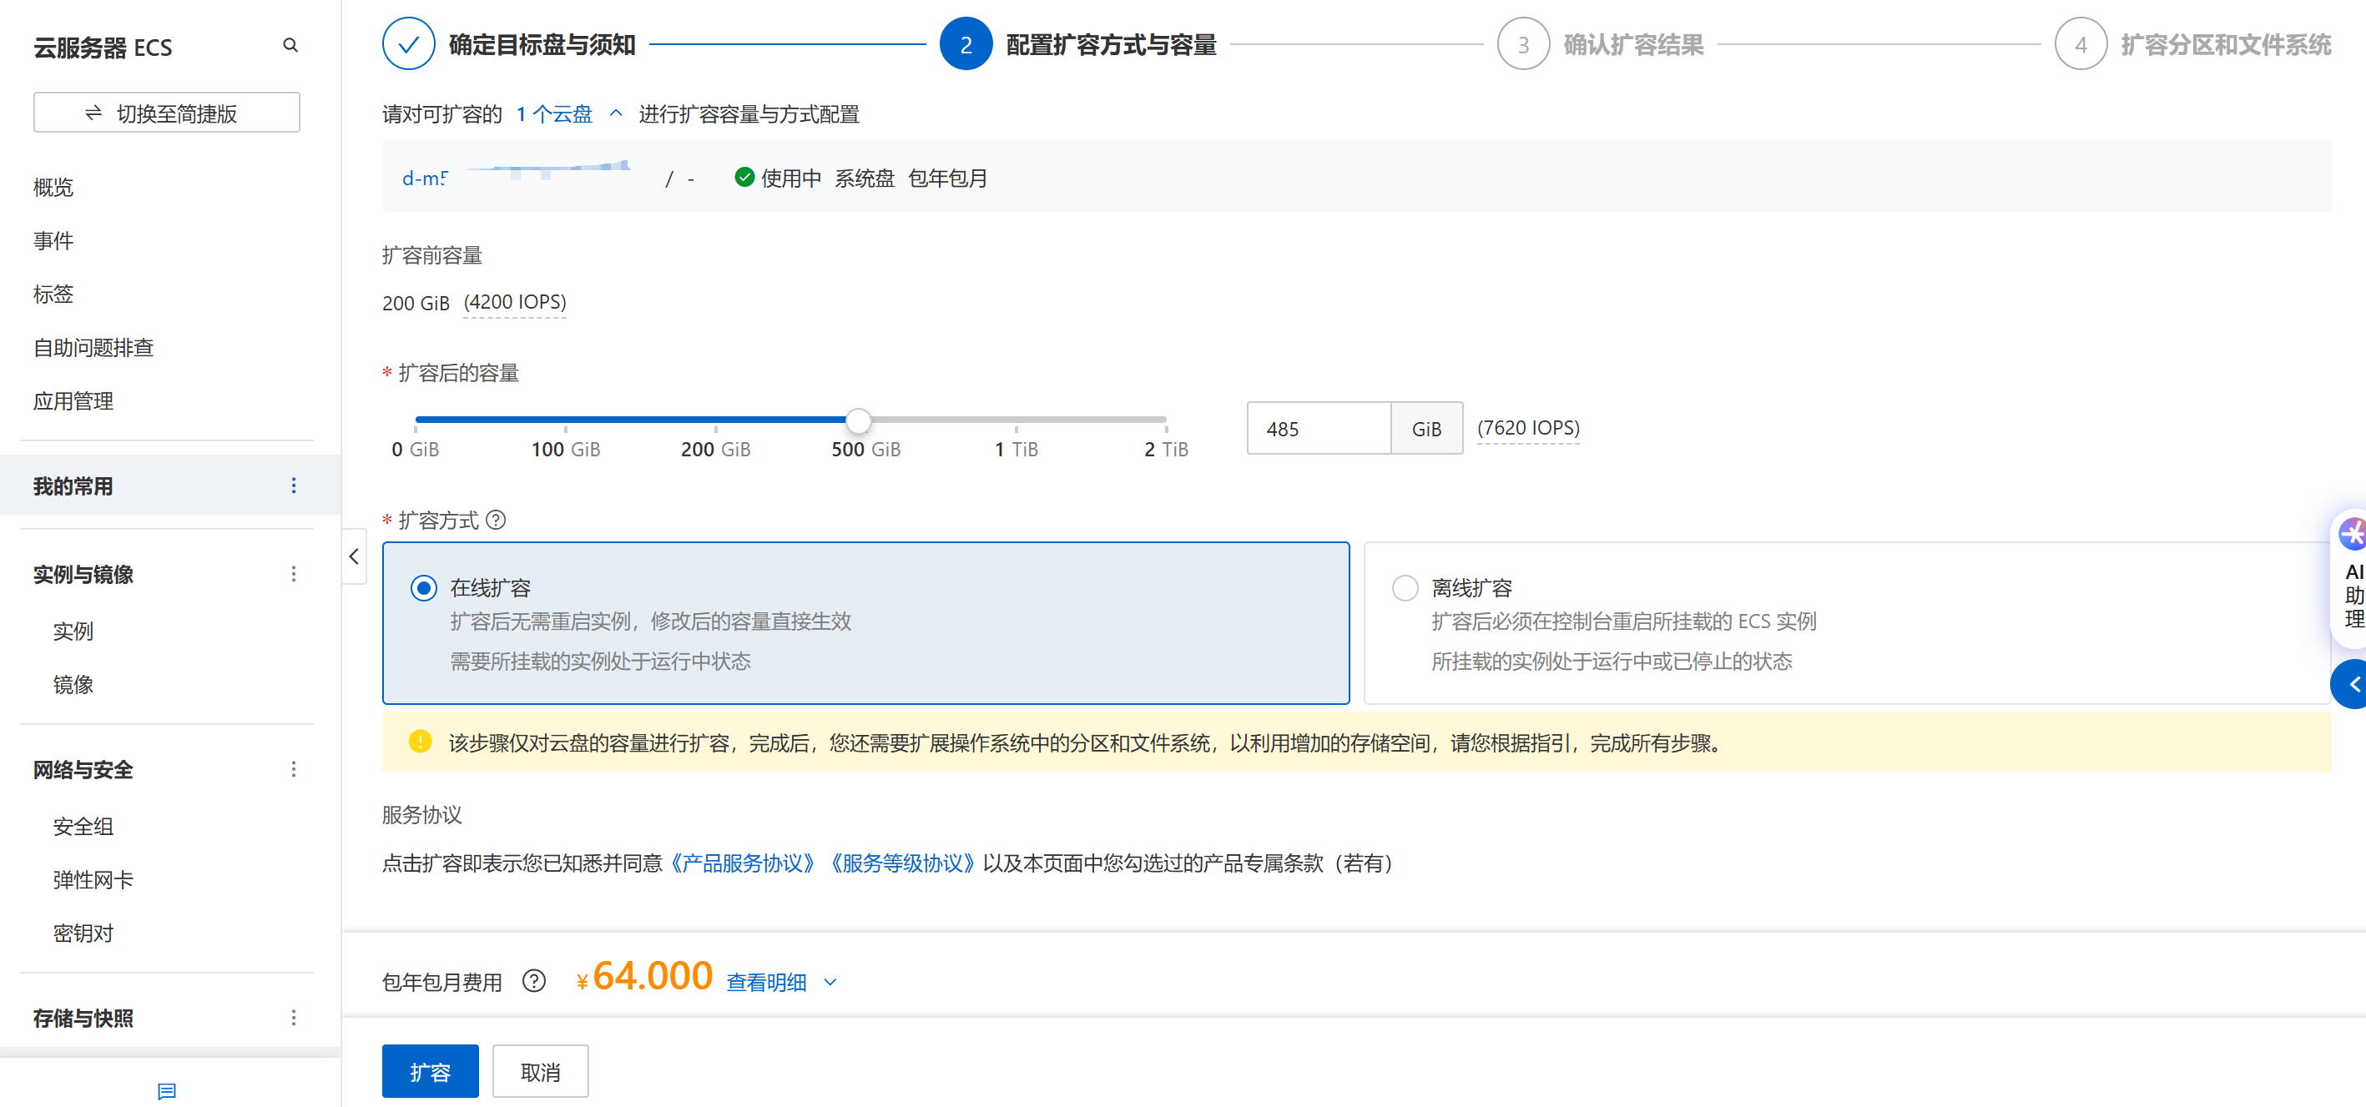Expand the chevron after 查看明细
The height and width of the screenshot is (1107, 2366).
tap(830, 982)
